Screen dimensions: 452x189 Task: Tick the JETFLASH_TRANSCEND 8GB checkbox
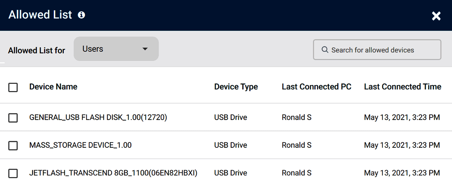click(x=13, y=173)
